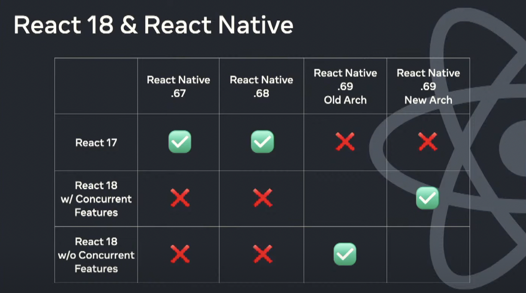This screenshot has height=293, width=526.
Task: Select the red X for React 18 w/ Concurrent under .67
Action: (180, 198)
